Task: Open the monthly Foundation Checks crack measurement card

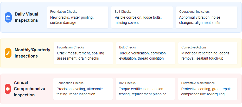Action: pos(83,53)
